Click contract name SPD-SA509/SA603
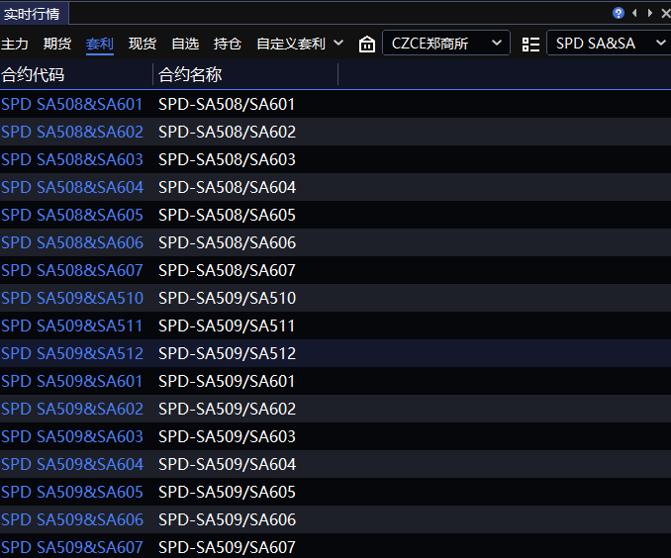The image size is (671, 558). [x=227, y=436]
